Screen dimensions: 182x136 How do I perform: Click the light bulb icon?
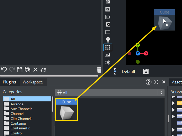[x=108, y=40]
